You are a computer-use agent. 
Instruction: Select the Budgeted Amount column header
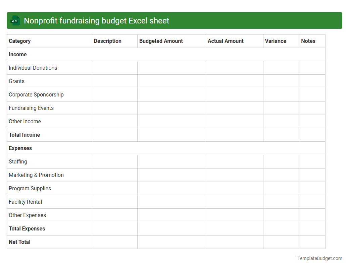click(x=161, y=41)
